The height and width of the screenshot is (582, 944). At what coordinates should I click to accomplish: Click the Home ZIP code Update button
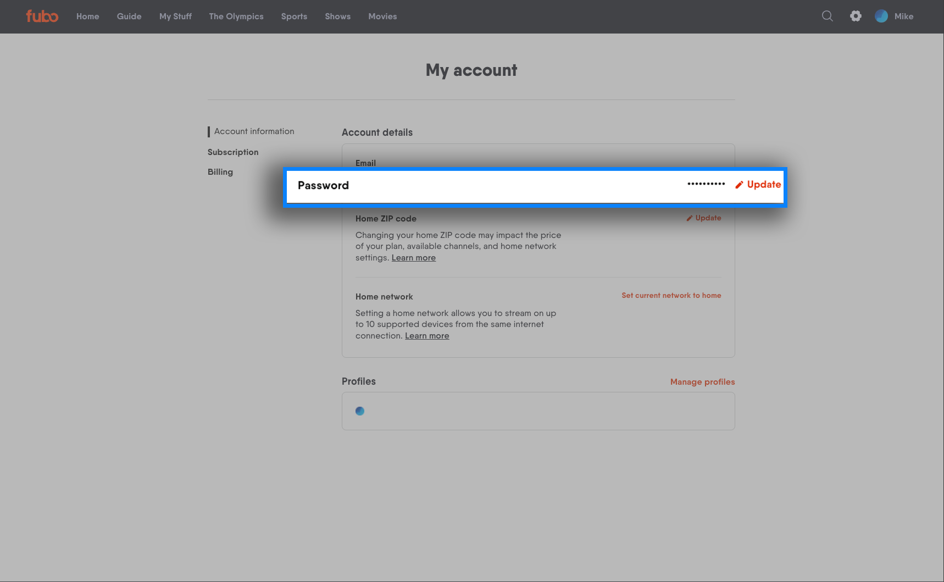pyautogui.click(x=703, y=218)
